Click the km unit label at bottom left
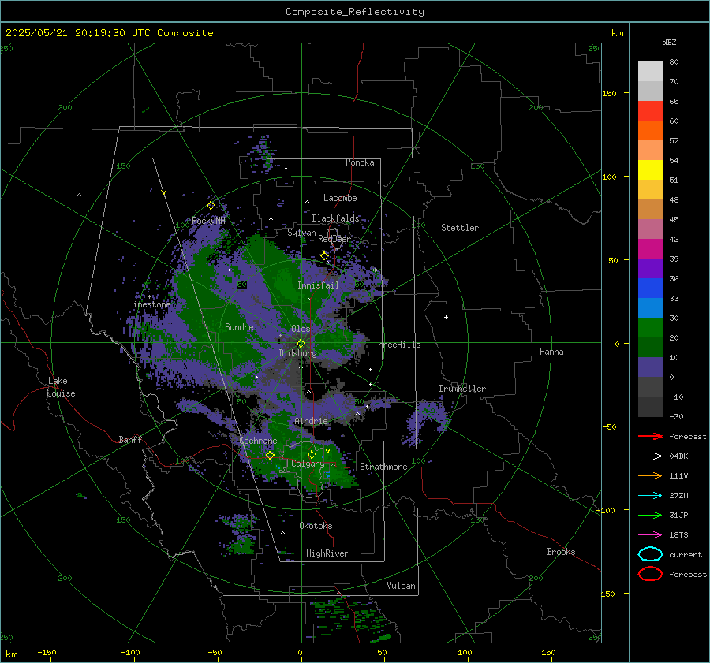Screen dimensions: 710x663 point(12,654)
